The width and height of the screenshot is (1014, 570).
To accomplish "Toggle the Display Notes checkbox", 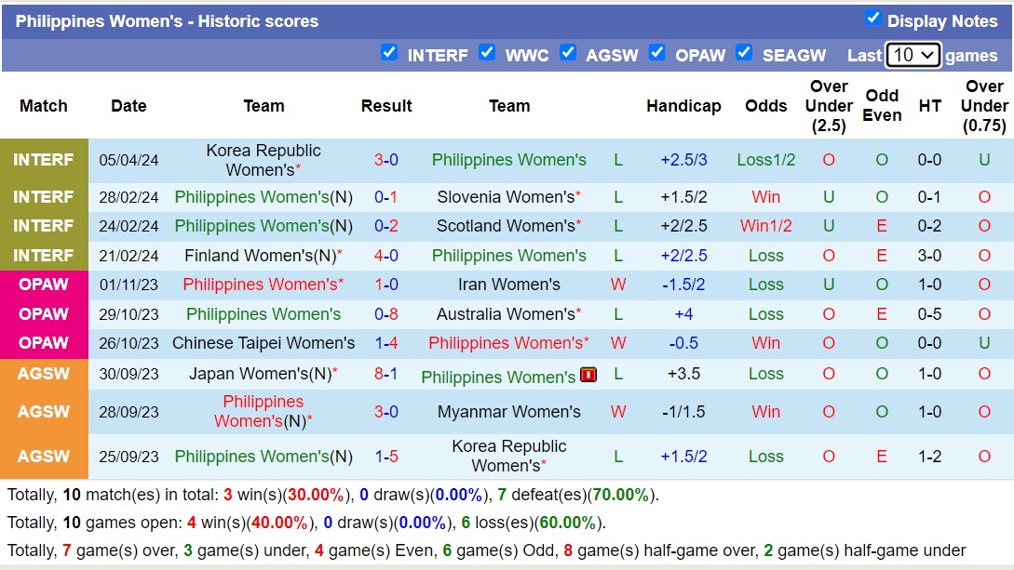I will click(x=872, y=18).
